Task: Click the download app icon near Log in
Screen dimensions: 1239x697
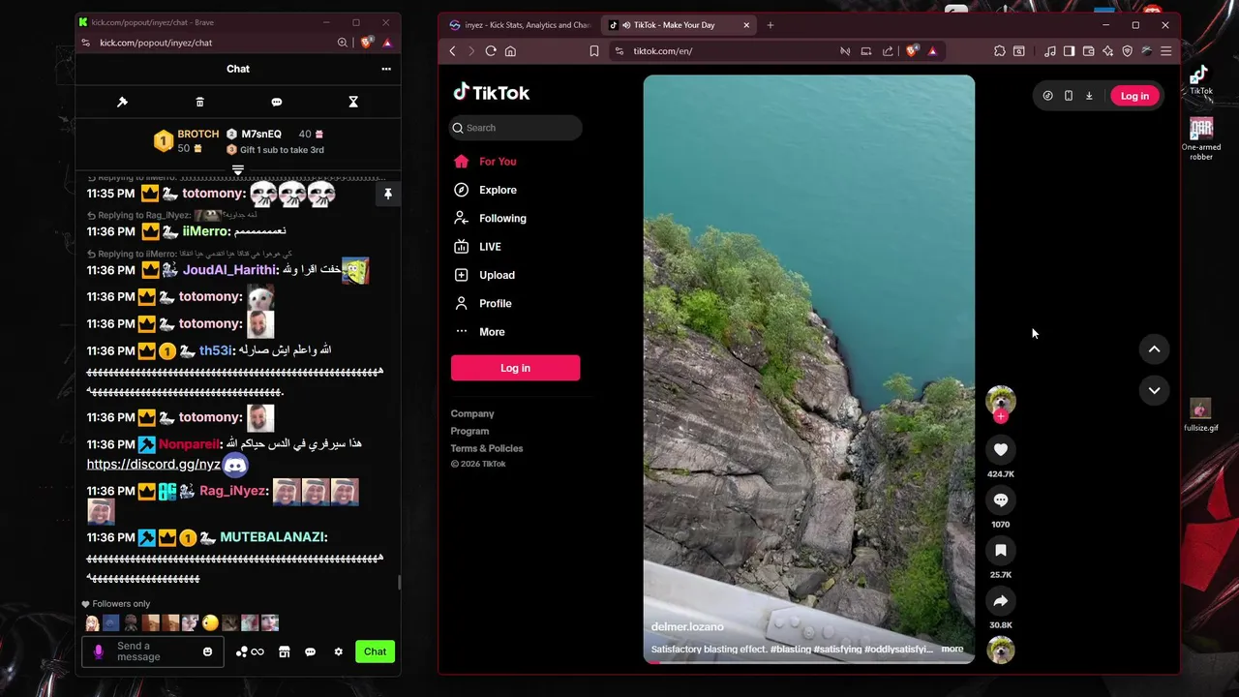Action: (1089, 96)
